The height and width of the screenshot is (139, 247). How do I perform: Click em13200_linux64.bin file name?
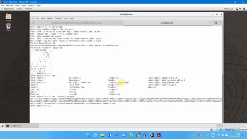(80, 82)
